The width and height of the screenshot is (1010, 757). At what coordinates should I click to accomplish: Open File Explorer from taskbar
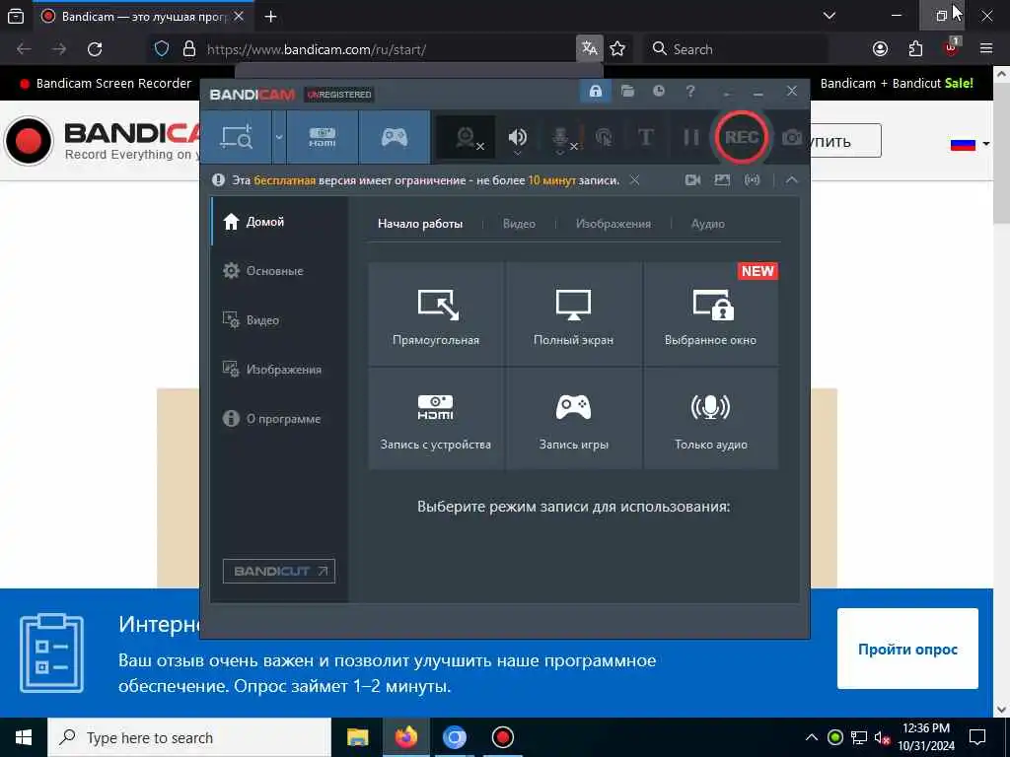[x=357, y=737]
